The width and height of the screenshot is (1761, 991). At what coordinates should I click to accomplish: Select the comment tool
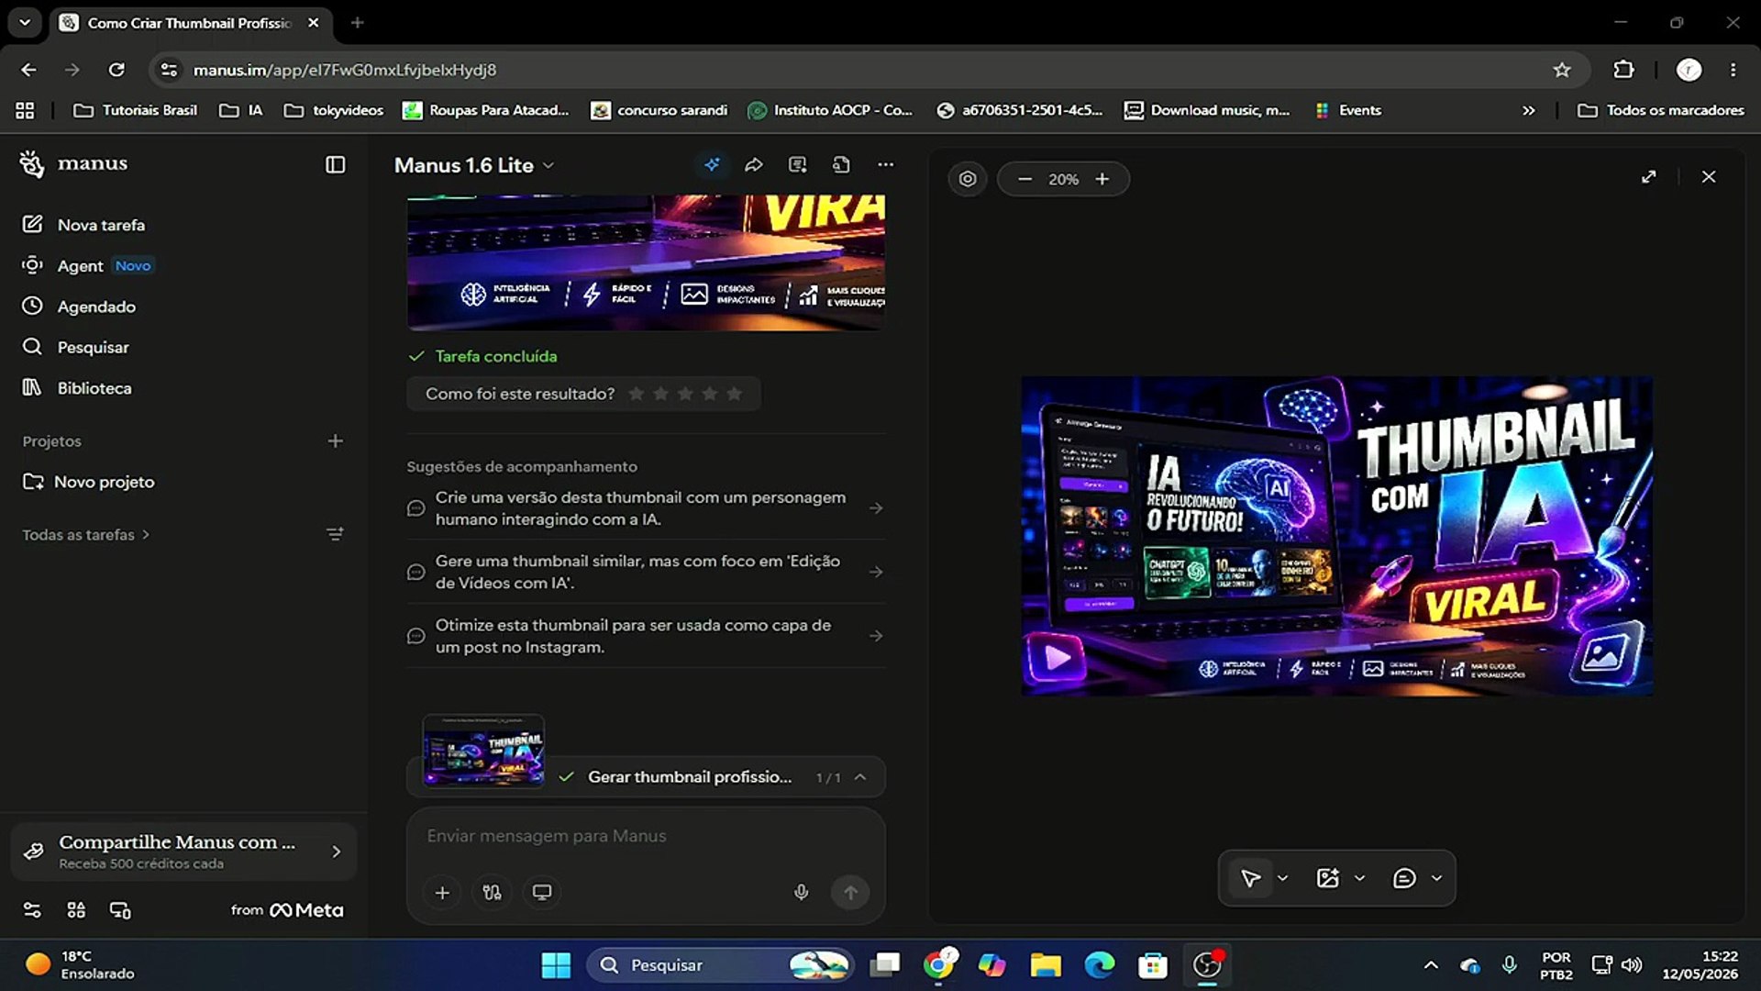[x=1404, y=878]
